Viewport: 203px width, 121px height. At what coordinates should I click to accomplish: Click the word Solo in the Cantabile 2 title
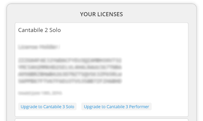55,30
